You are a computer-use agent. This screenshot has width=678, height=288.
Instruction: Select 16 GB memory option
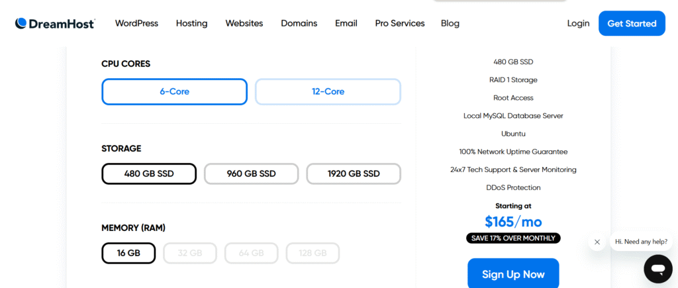(128, 253)
